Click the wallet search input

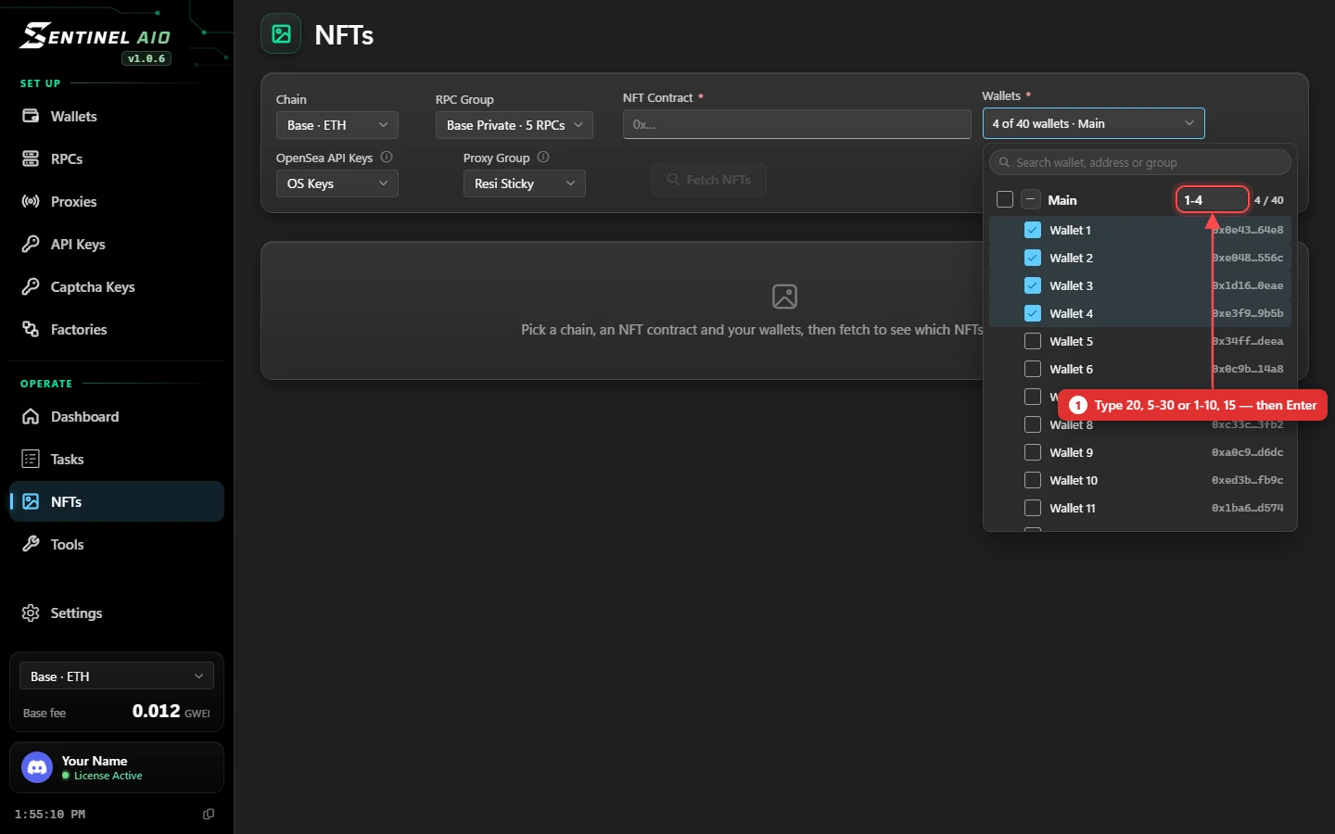click(x=1140, y=162)
